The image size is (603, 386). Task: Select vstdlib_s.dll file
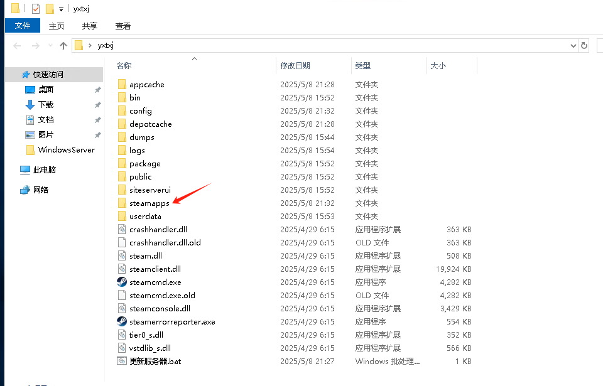tap(150, 348)
